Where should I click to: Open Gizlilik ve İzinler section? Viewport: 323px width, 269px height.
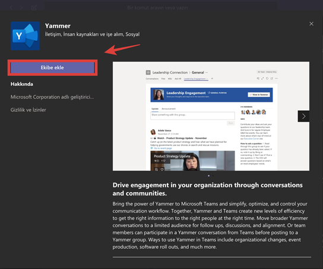[28, 110]
